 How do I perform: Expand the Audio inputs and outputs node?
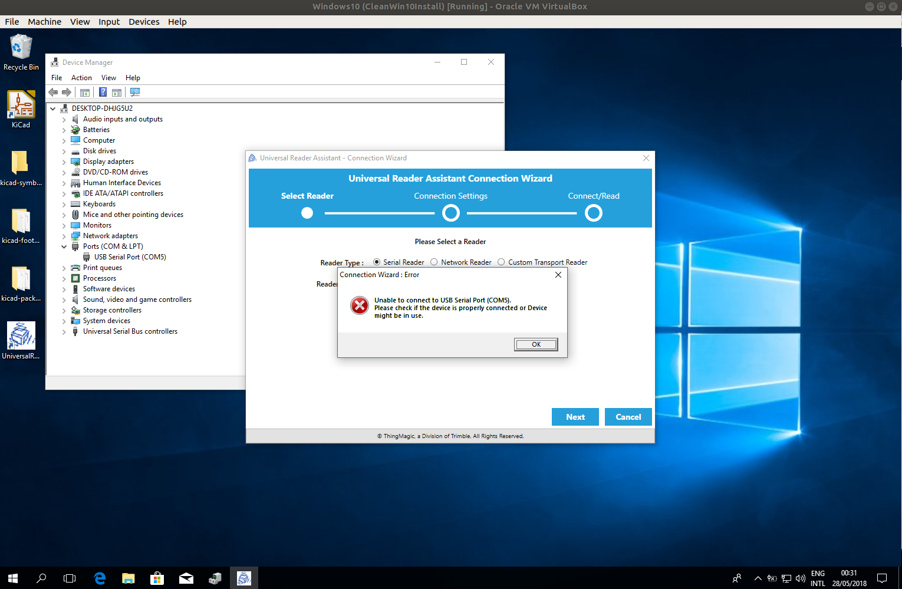[x=64, y=119]
